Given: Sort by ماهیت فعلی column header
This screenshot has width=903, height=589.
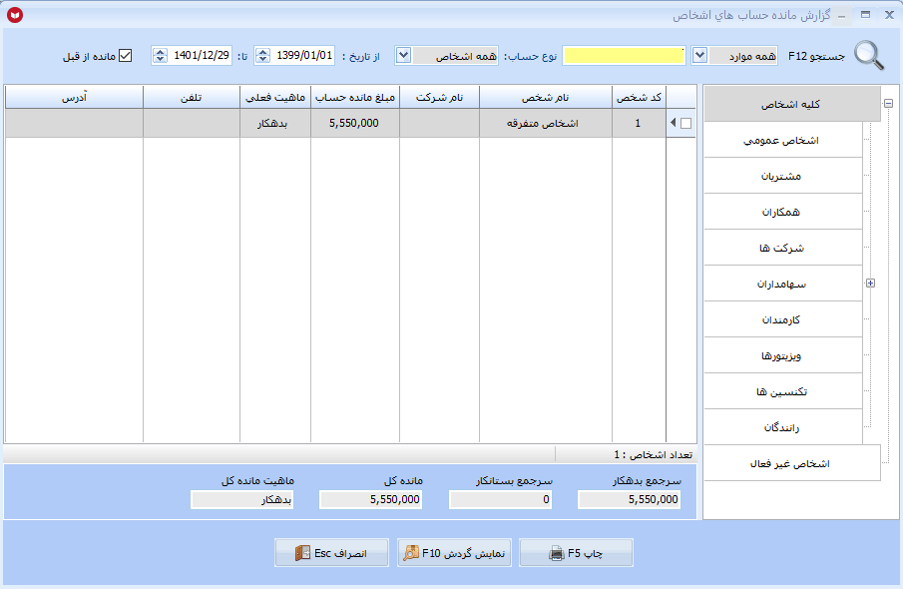Looking at the screenshot, I should click(275, 98).
